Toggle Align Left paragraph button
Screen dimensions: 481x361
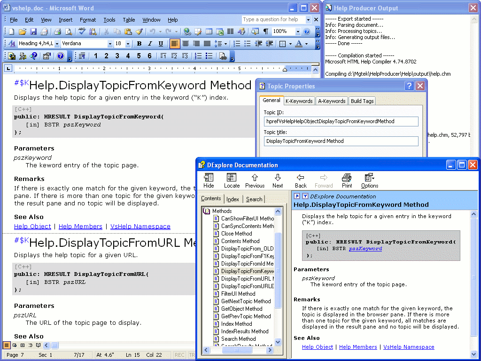coord(175,44)
